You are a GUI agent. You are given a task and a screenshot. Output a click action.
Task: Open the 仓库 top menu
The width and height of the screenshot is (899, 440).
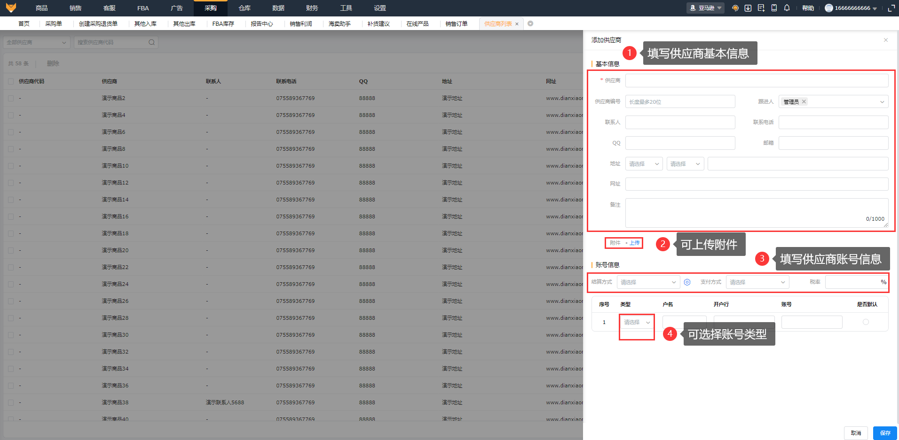click(x=244, y=8)
